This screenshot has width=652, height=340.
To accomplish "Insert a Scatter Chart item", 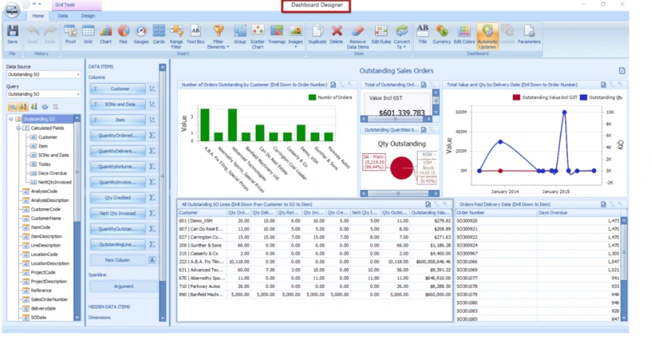I will point(257,36).
